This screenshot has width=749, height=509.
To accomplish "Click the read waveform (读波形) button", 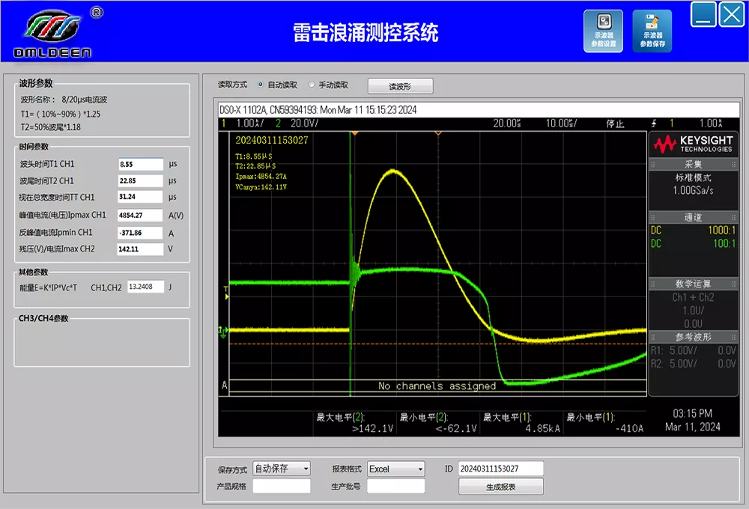I will 400,86.
